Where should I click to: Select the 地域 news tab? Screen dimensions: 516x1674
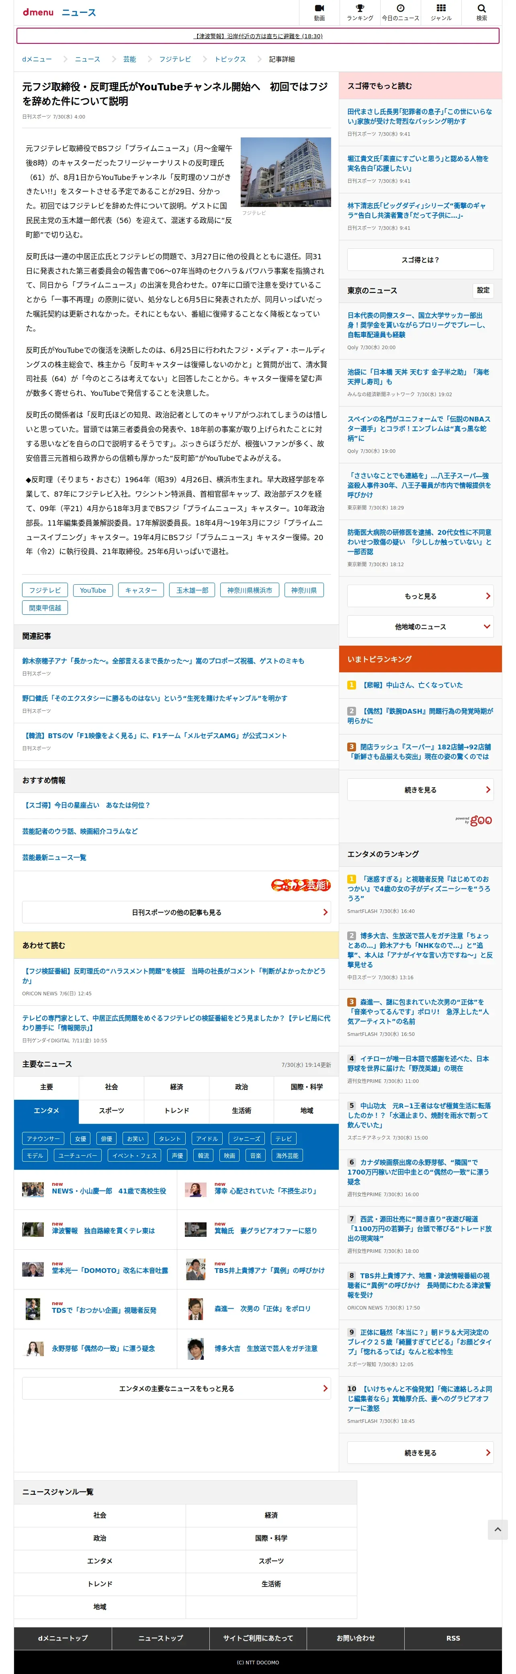(307, 1111)
